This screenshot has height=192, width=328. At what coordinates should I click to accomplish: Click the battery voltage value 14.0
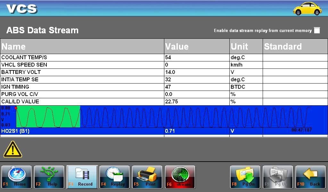(x=170, y=72)
